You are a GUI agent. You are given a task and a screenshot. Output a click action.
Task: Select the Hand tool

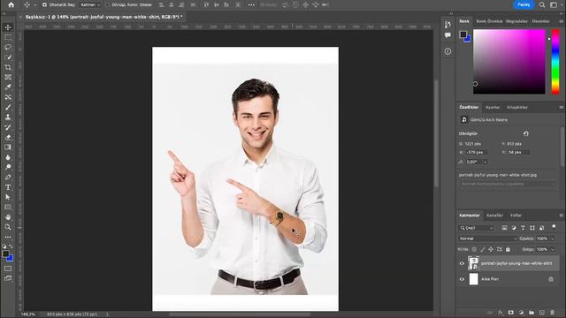[8, 217]
